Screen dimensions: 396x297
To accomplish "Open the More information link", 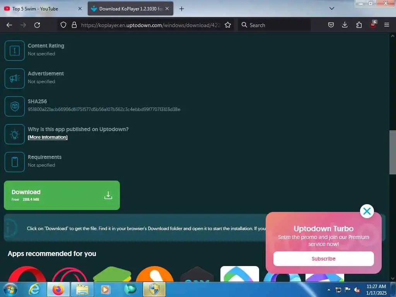I will (x=48, y=137).
